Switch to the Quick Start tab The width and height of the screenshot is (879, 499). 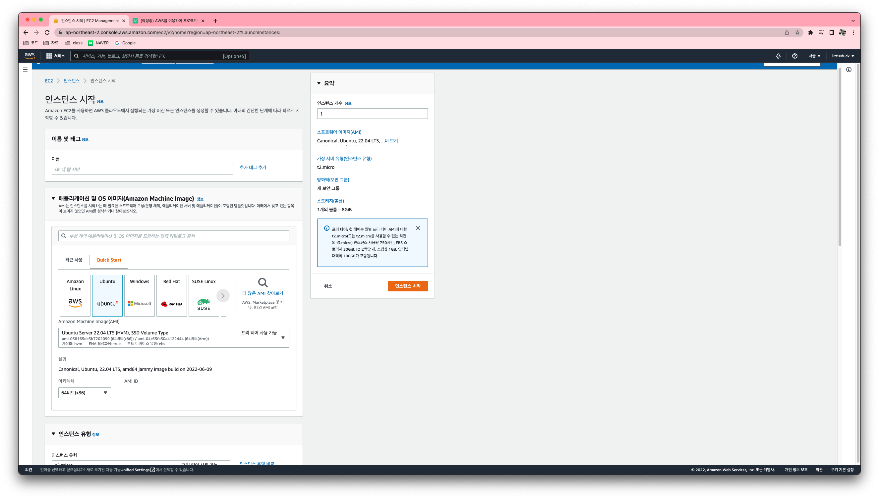coord(109,260)
